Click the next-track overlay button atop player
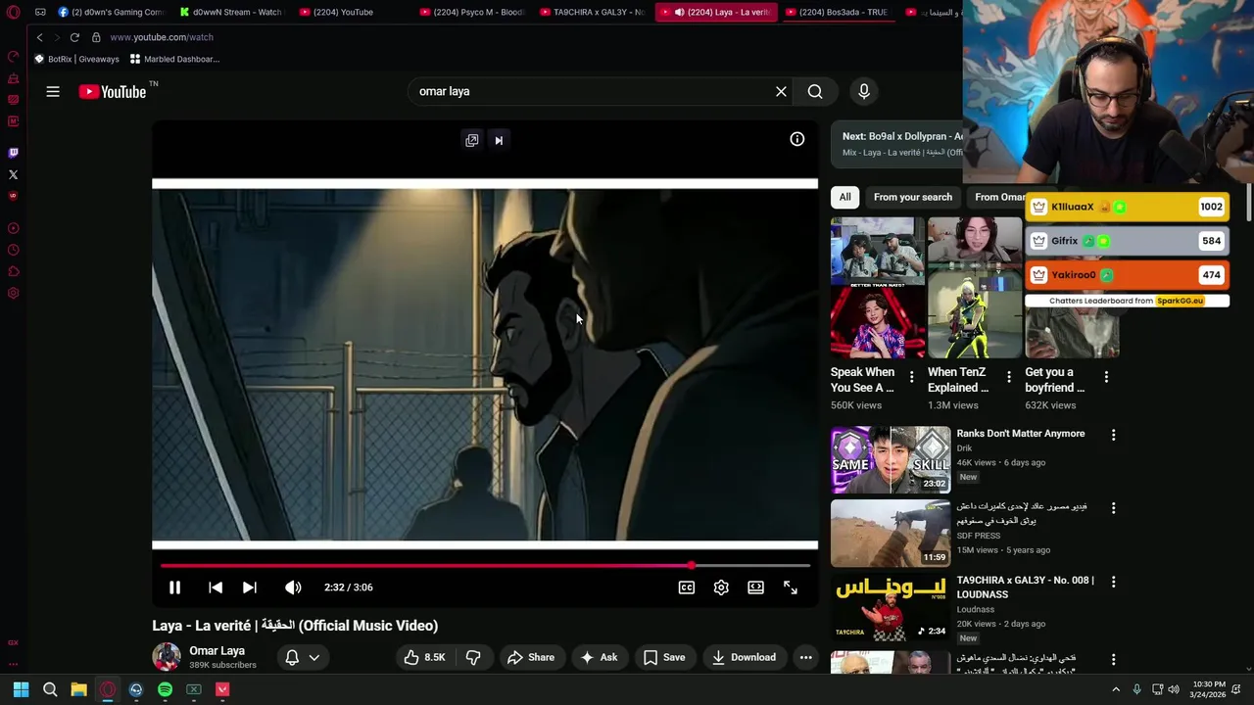Viewport: 1254px width, 705px height. tap(499, 140)
